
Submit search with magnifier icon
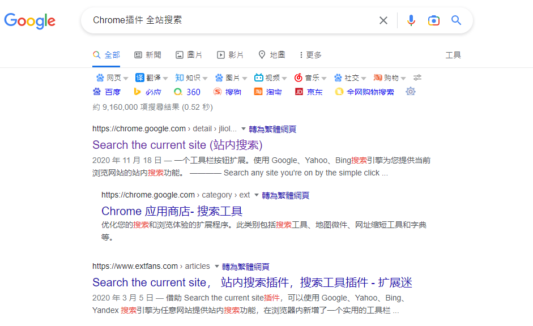(456, 20)
